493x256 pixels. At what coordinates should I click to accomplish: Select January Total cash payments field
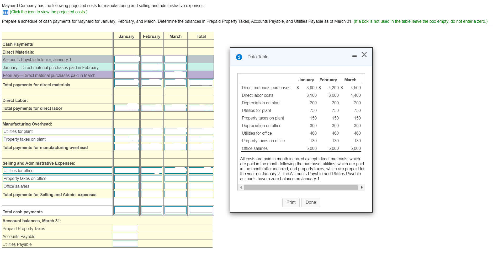126,211
